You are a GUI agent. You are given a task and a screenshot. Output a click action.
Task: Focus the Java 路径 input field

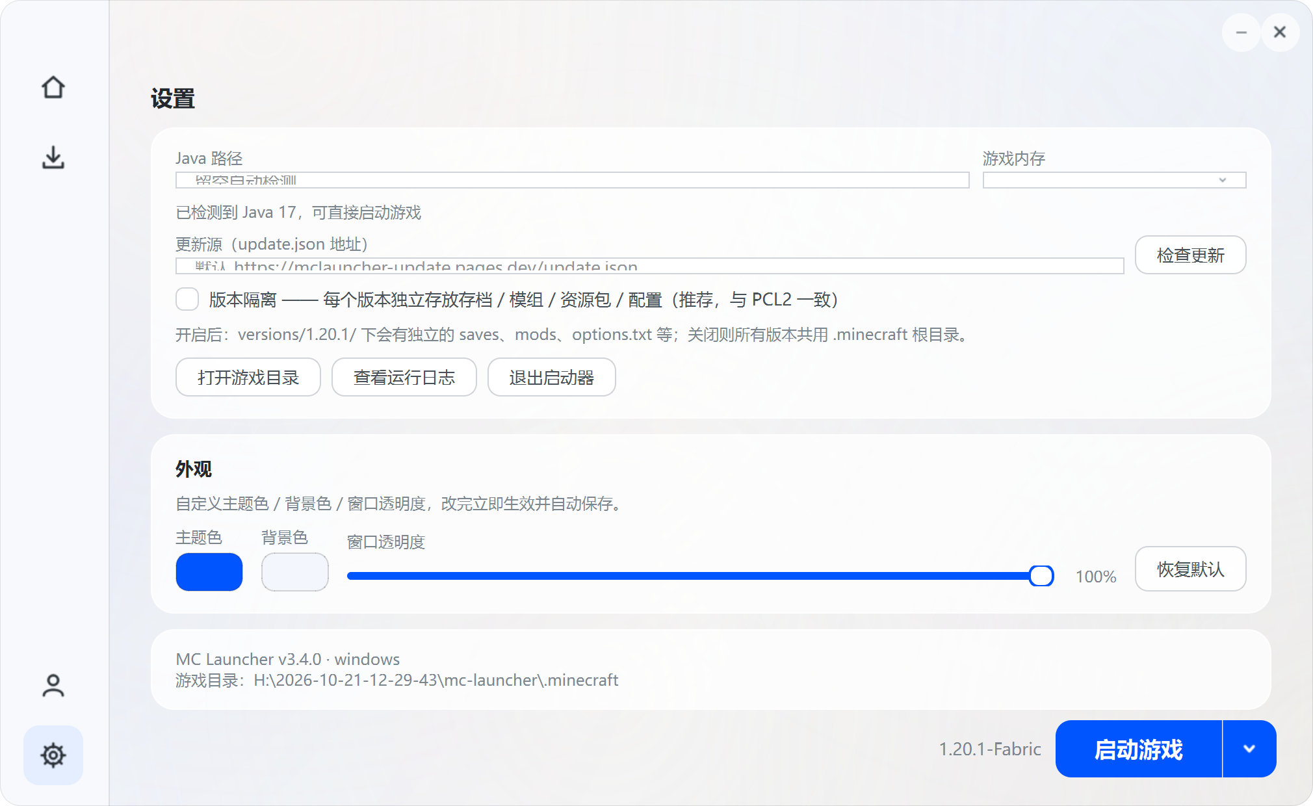click(572, 180)
